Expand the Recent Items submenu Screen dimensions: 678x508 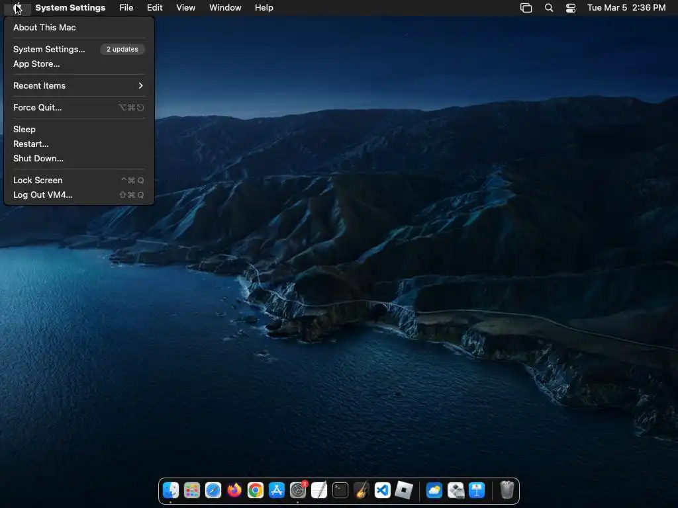point(78,85)
